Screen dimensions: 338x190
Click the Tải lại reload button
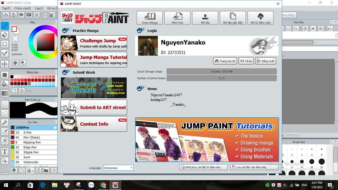pyautogui.click(x=246, y=61)
